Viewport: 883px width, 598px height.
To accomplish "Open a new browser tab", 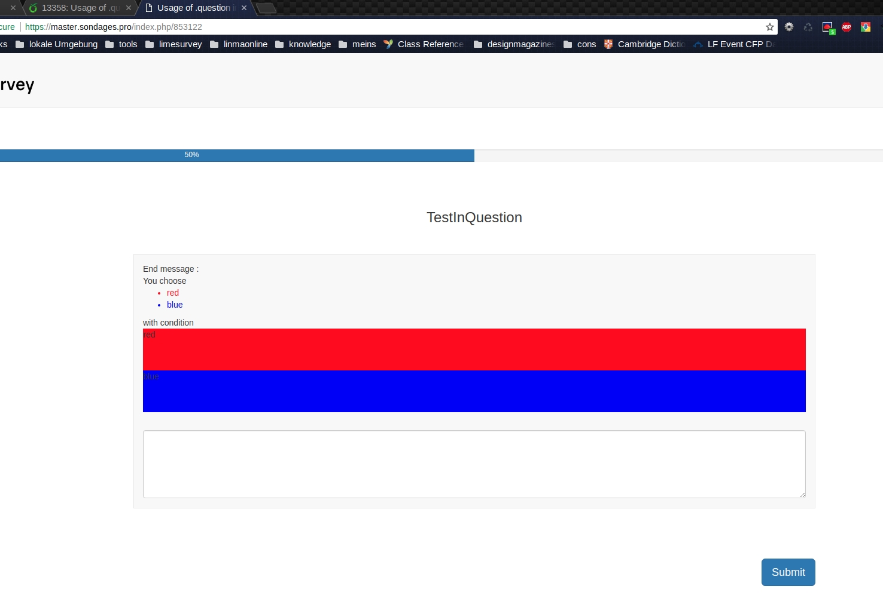I will click(266, 8).
